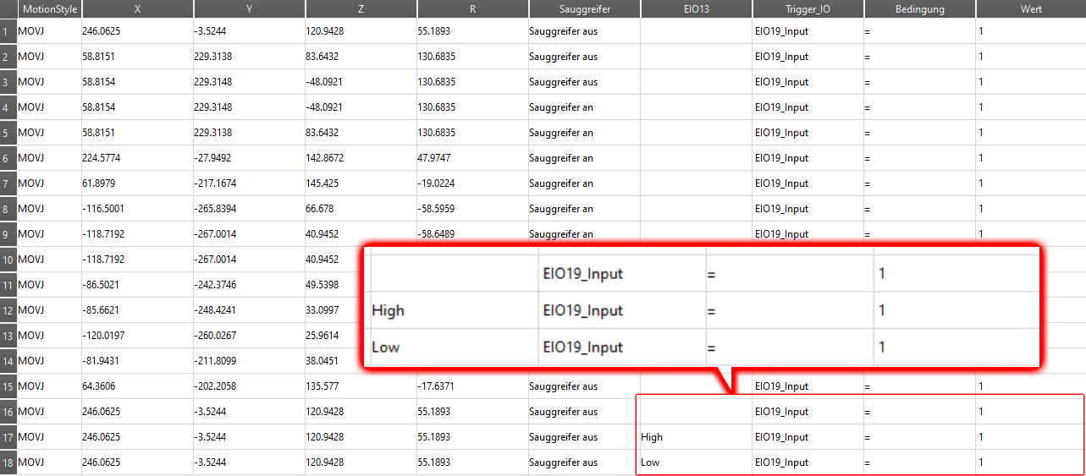
Task: Click X value 224.5774 in row 6
Action: pos(137,158)
